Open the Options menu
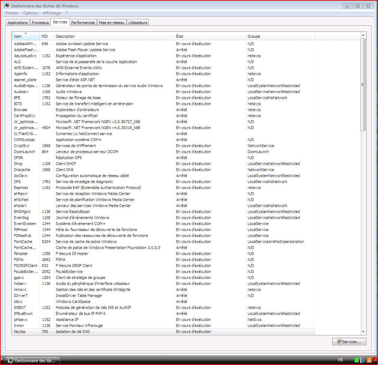Screen dimensions: 378x365 [30, 13]
